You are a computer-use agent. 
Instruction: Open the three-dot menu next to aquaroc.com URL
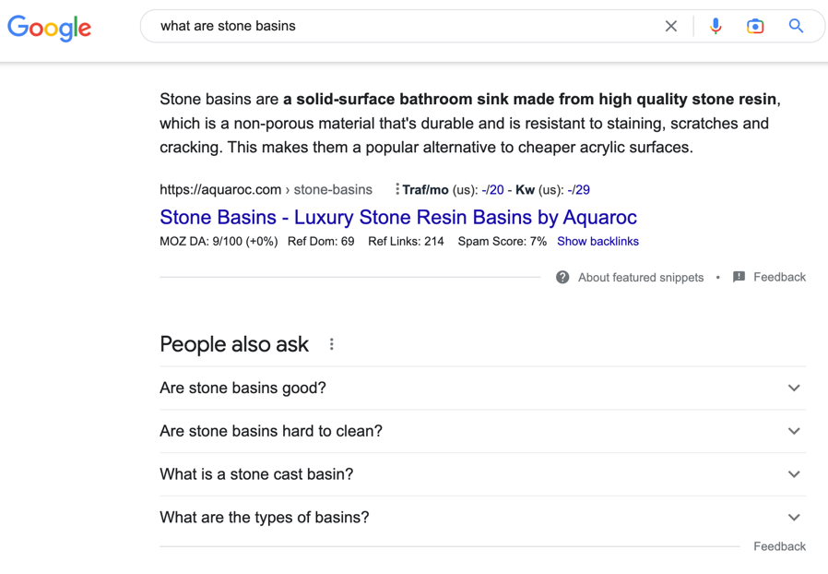tap(397, 189)
